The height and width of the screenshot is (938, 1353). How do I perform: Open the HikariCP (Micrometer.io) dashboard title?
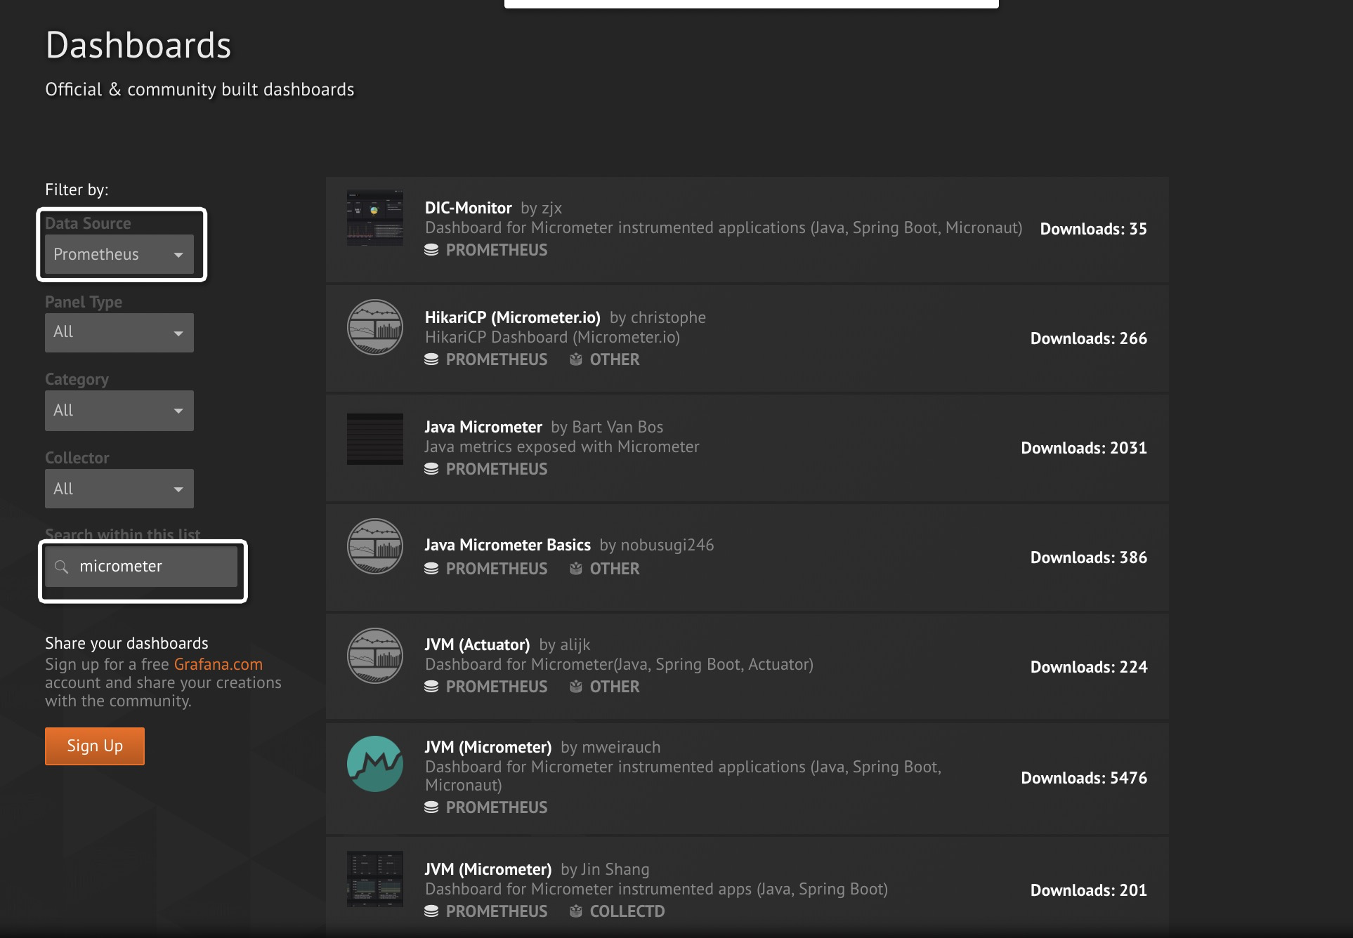(512, 317)
